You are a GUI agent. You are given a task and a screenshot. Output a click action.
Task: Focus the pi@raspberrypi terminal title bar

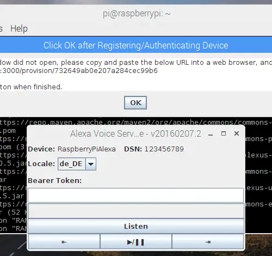136,14
